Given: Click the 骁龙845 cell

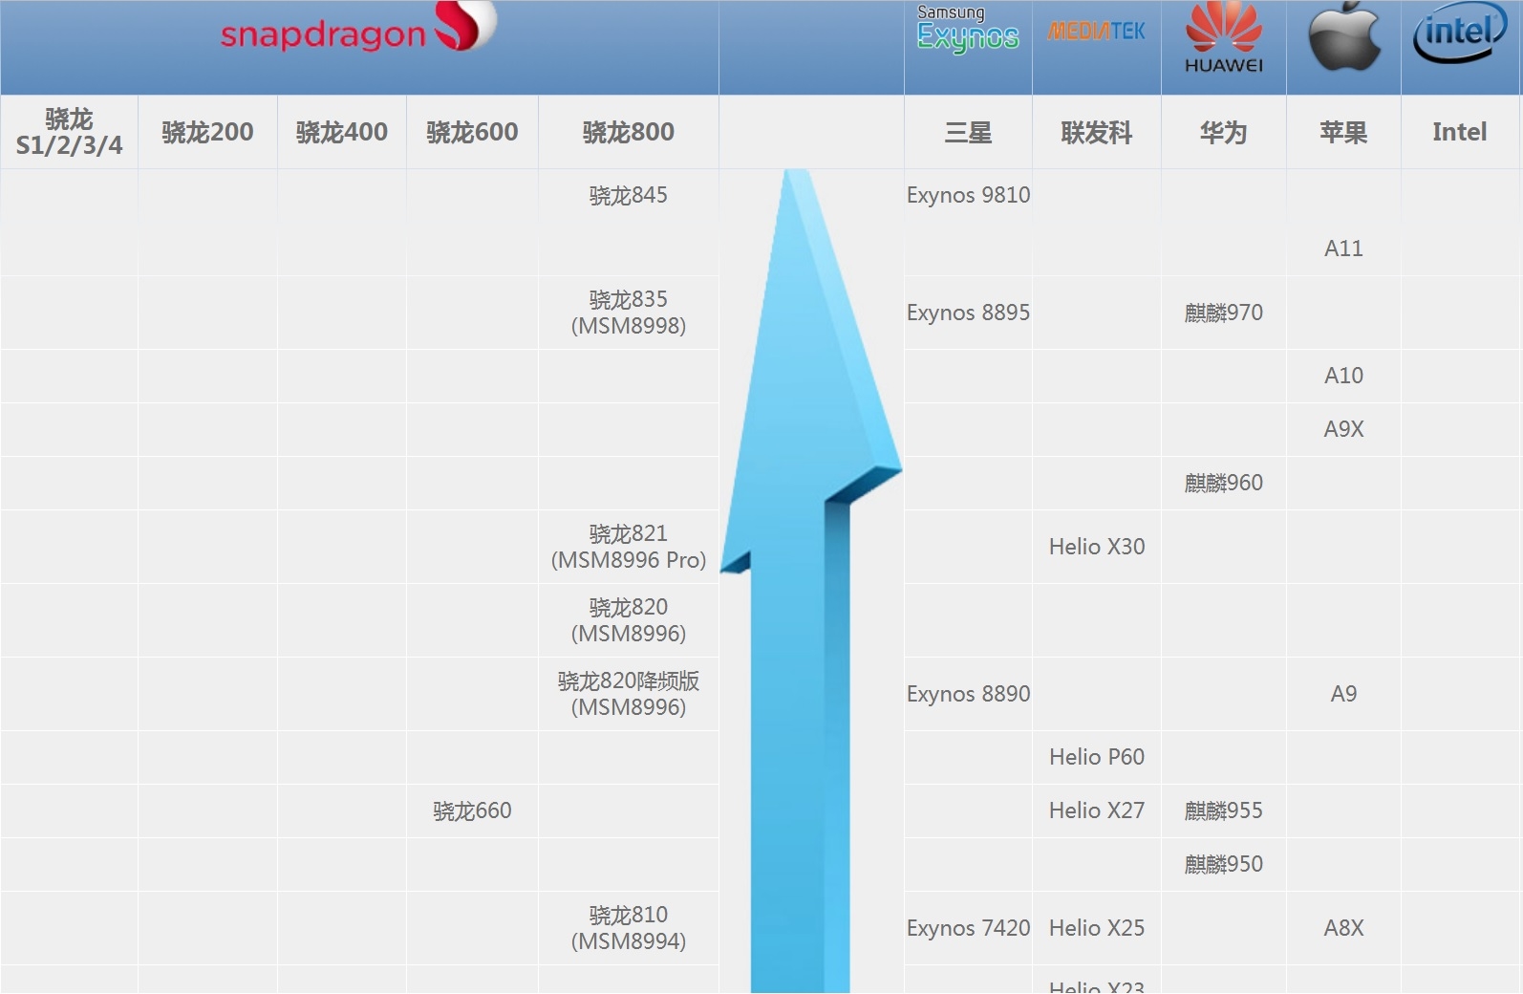Looking at the screenshot, I should tap(629, 195).
